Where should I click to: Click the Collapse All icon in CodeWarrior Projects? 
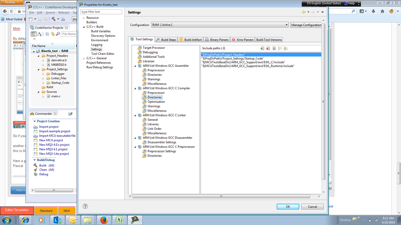click(x=47, y=34)
